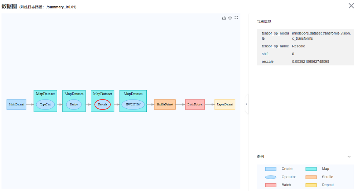This screenshot has height=191, width=358.
Task: Select the Resize operator node
Action: (74, 104)
